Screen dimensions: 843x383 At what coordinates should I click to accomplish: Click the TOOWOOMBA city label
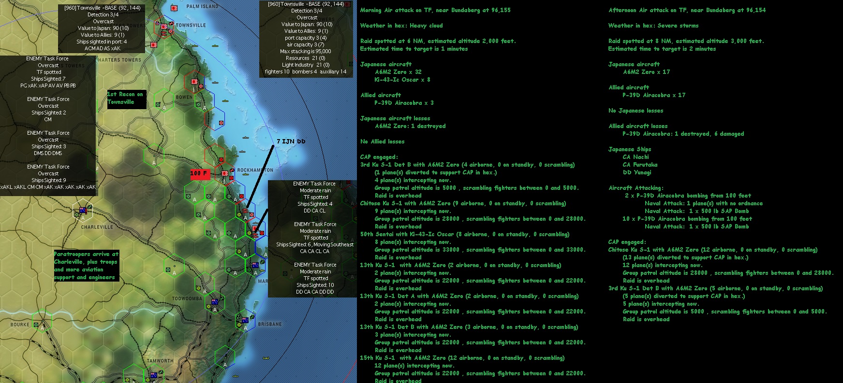tap(187, 298)
